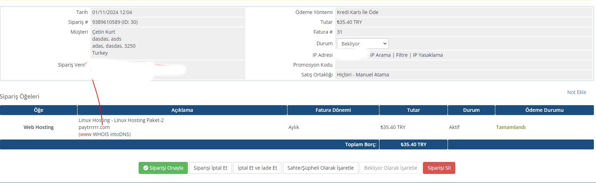Open the Durum dropdown showing Bekliyor
Viewport: 596px width, 183px height.
click(x=363, y=43)
